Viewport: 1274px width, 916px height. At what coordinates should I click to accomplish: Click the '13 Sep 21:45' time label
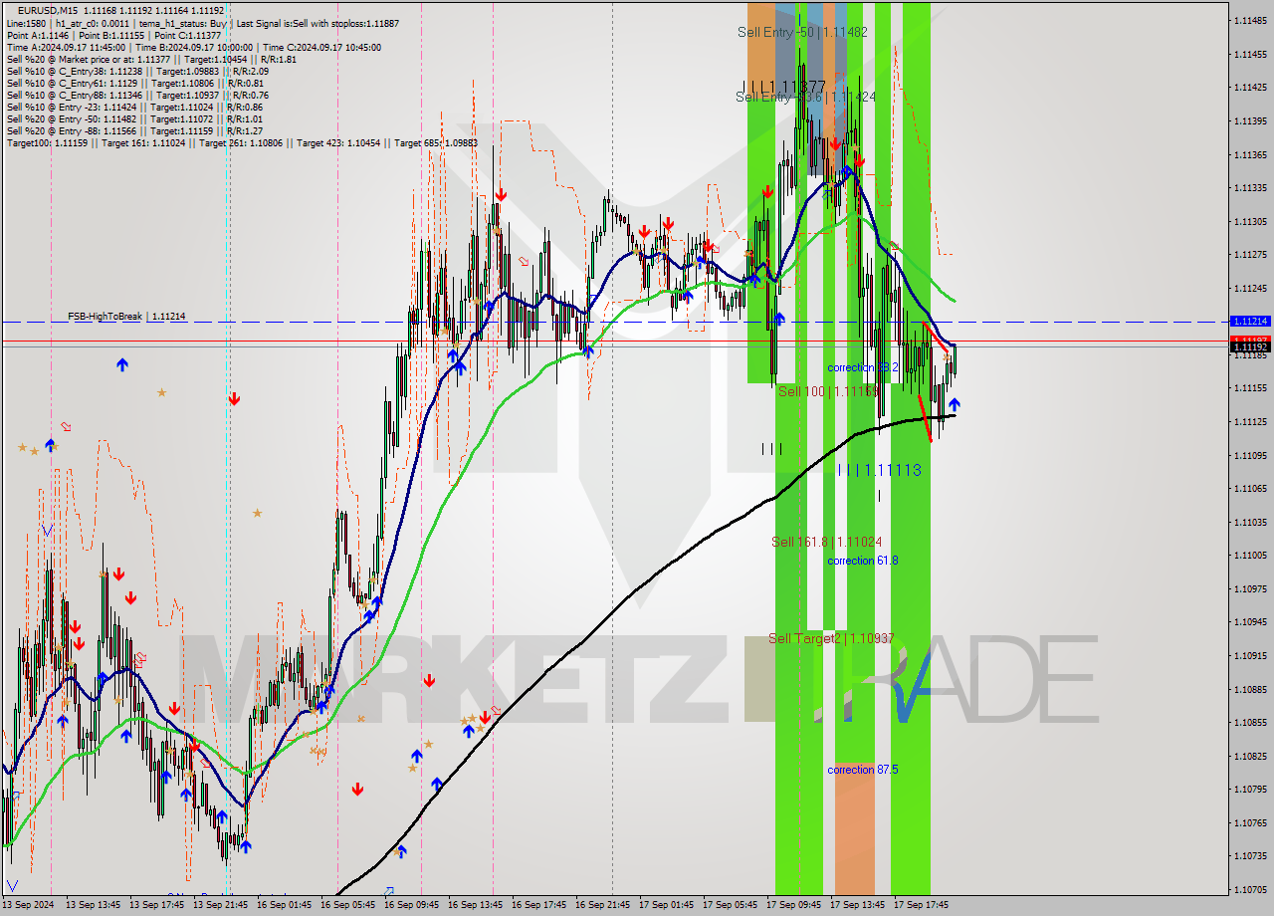tap(220, 905)
